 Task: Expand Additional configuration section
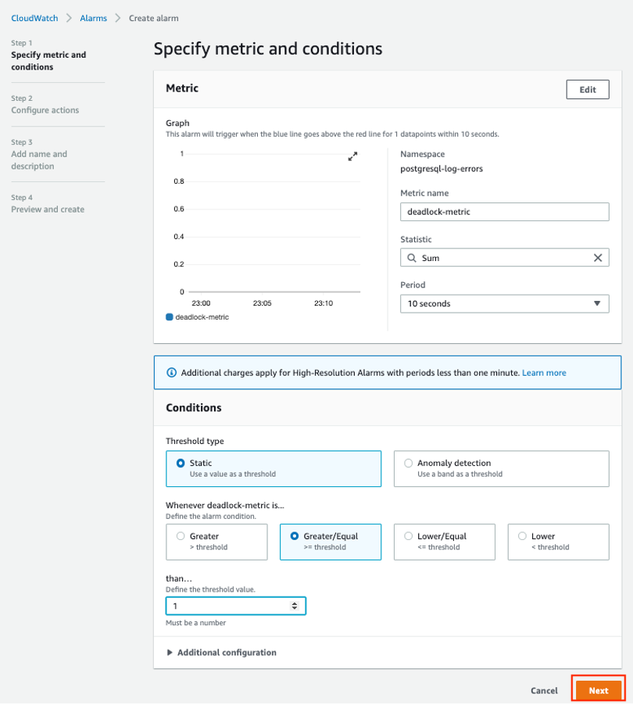(221, 653)
